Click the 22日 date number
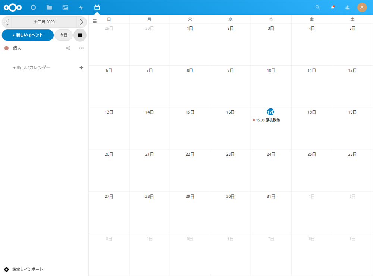Viewport: 373px width, 276px height. pos(190,155)
